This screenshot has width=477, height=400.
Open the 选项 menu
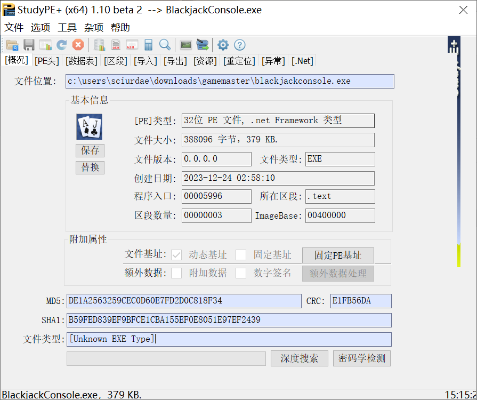[41, 28]
